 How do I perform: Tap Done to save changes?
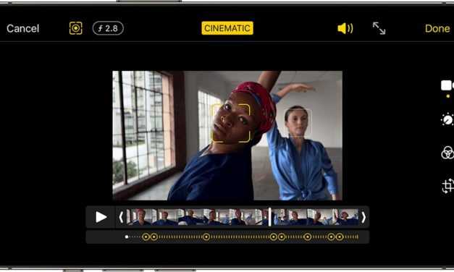tap(437, 28)
